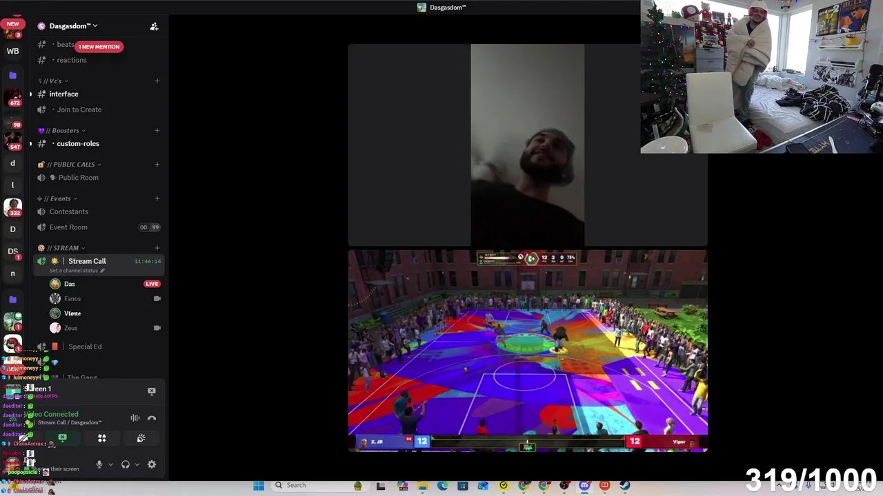Open the headphone output options dropdown

tap(137, 464)
